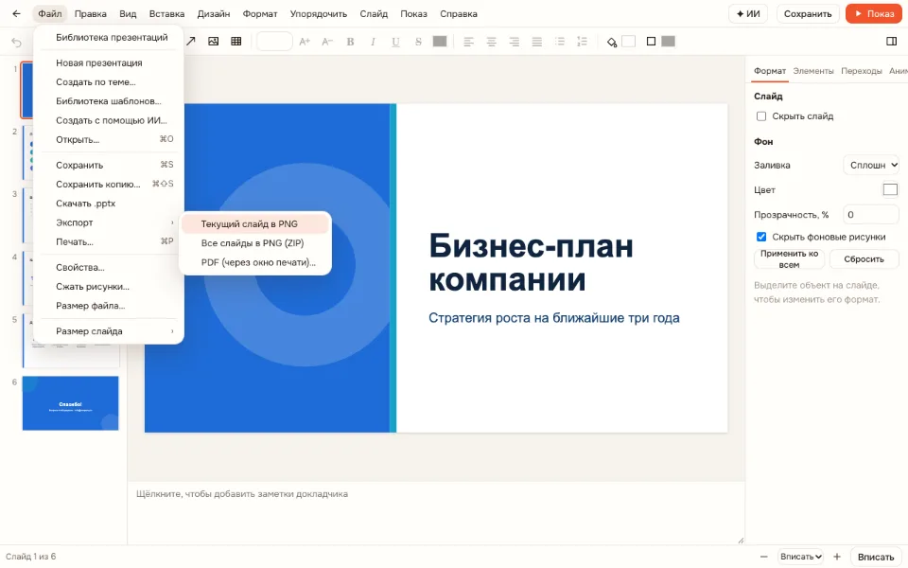Open the Файл menu
The image size is (908, 568).
50,13
